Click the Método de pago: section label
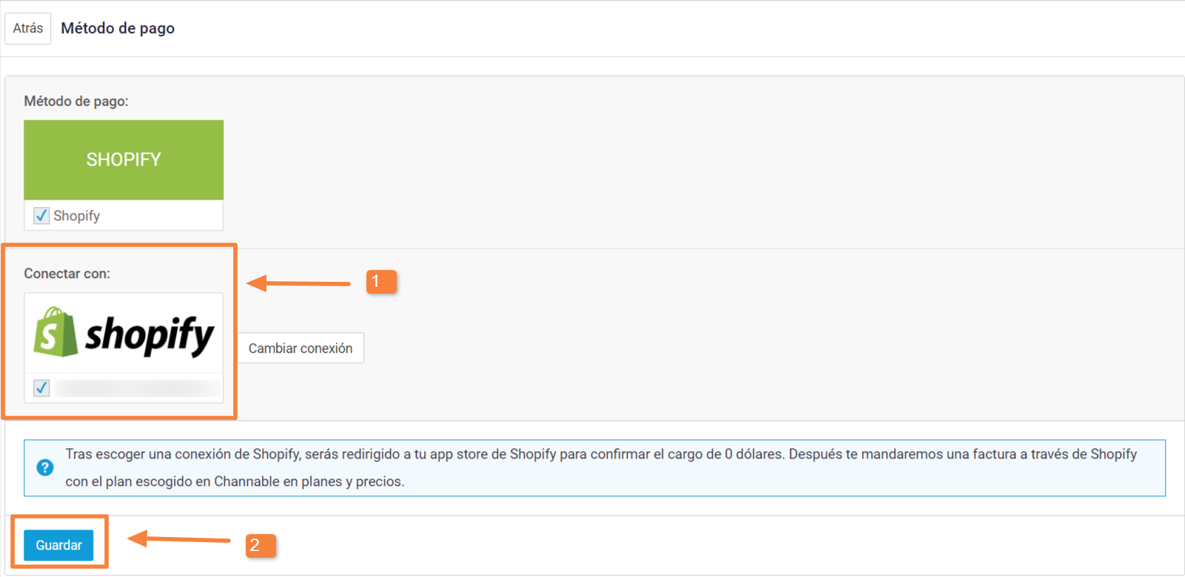The image size is (1185, 577). [75, 101]
